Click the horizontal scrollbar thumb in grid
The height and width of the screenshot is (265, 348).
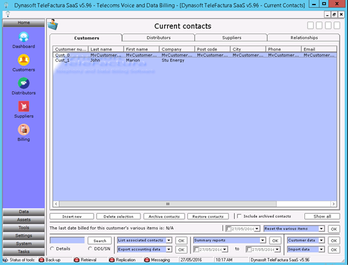(x=168, y=204)
